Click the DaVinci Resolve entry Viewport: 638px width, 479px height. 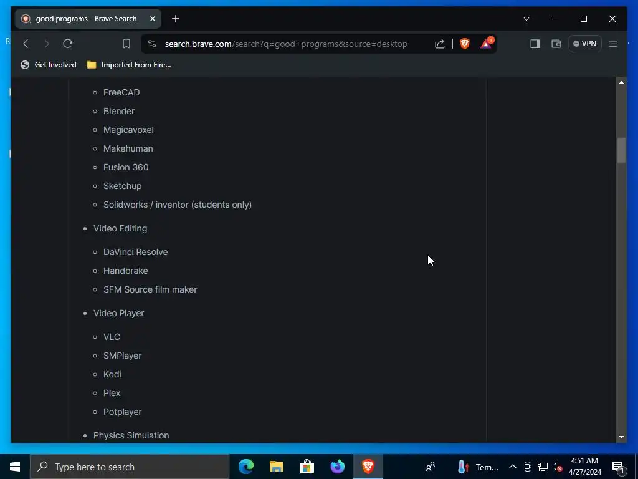[135, 252]
